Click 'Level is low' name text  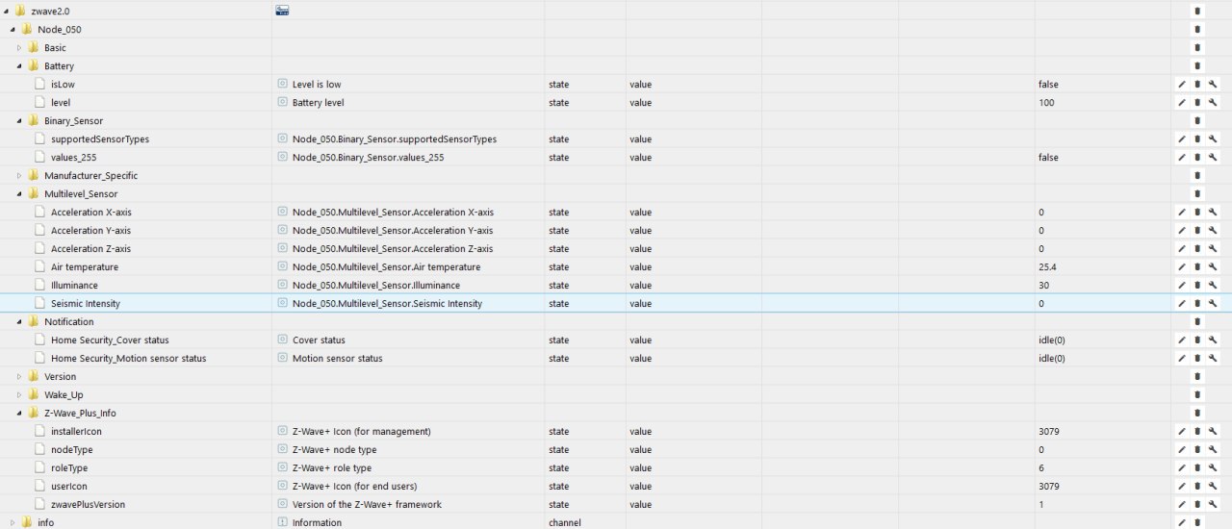click(317, 85)
